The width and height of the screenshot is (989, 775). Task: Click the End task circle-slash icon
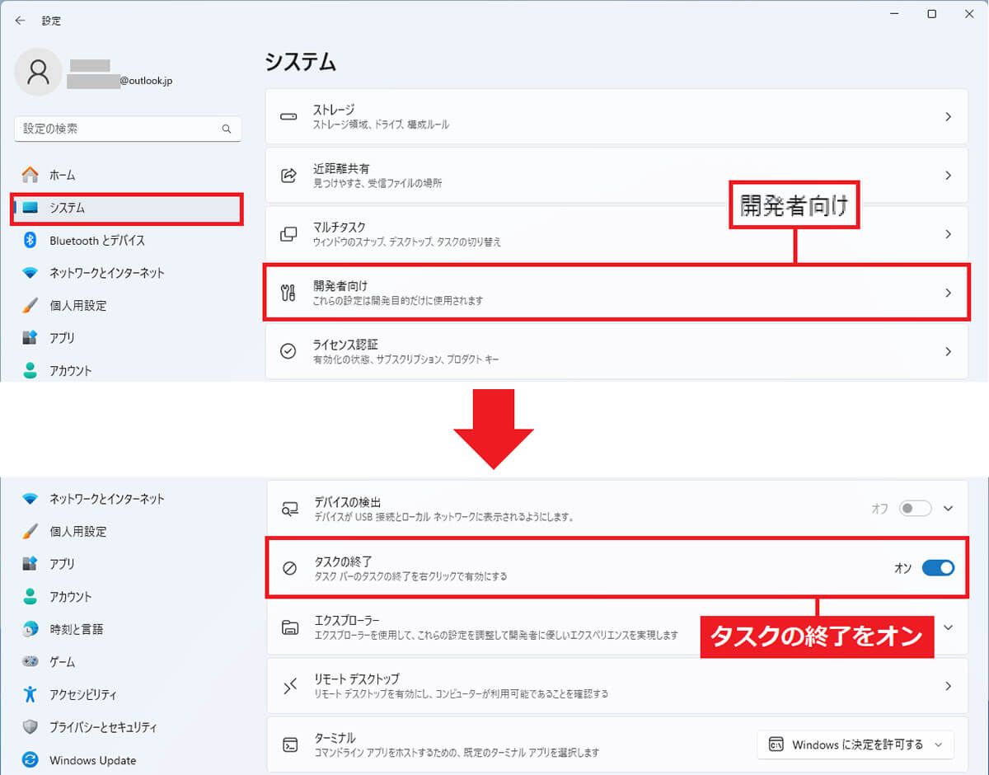(x=290, y=568)
